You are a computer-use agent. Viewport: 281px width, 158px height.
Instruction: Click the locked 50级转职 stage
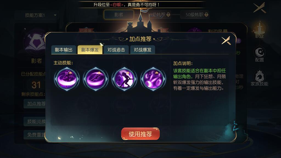[x=195, y=15]
